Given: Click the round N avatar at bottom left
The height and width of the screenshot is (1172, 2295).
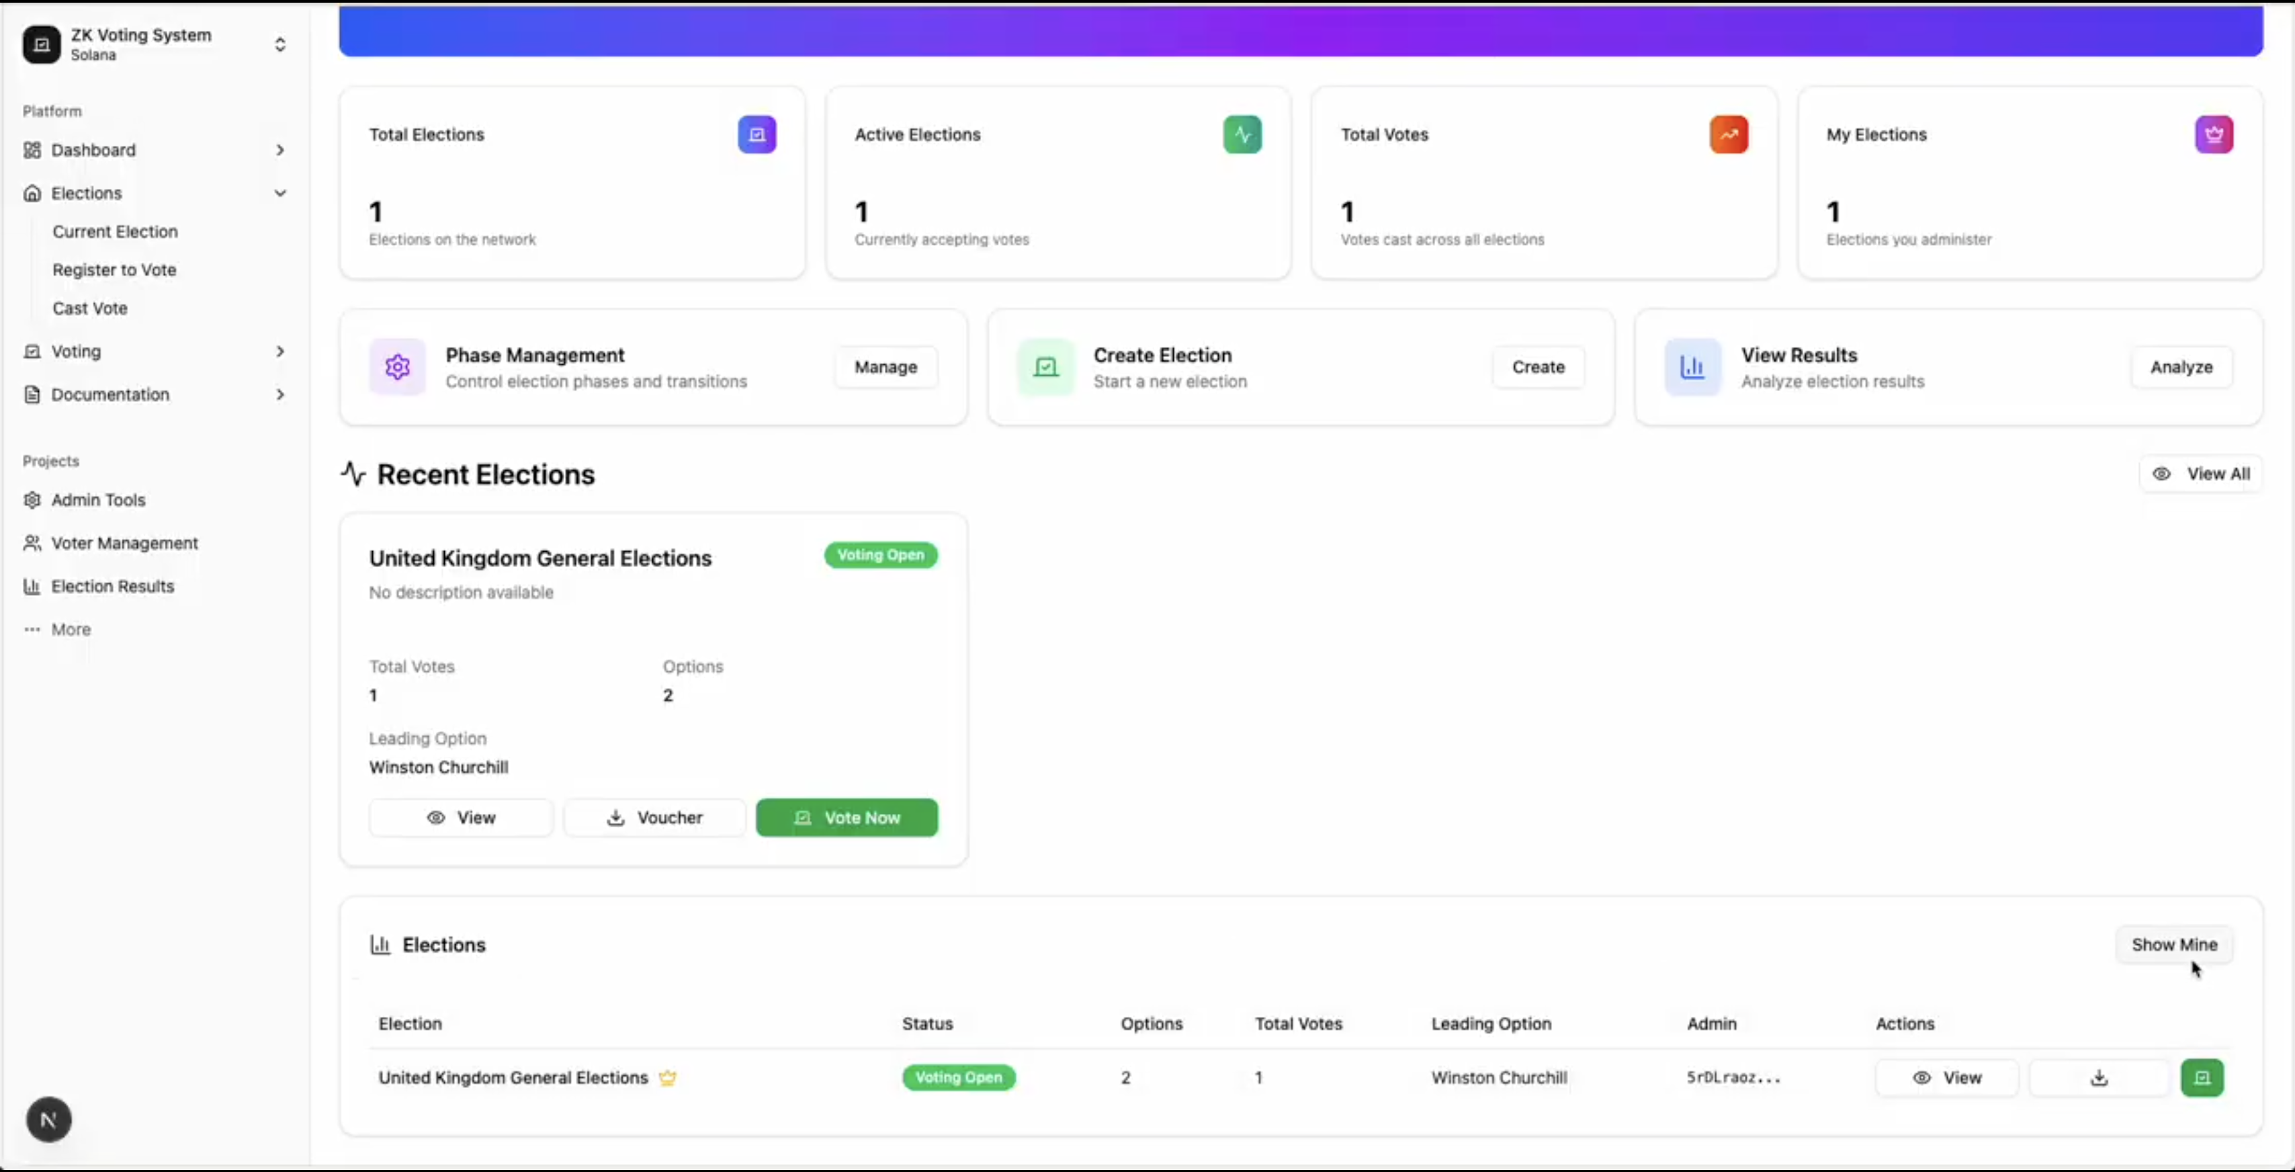Looking at the screenshot, I should [x=49, y=1120].
